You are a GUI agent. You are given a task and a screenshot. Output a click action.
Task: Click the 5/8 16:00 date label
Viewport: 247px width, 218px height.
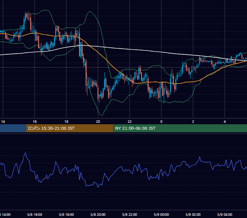[x=35, y=214]
